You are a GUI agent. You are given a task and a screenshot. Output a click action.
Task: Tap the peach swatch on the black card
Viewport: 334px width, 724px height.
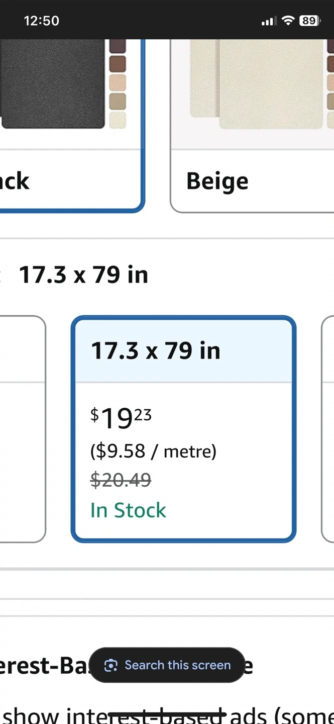pos(118,82)
